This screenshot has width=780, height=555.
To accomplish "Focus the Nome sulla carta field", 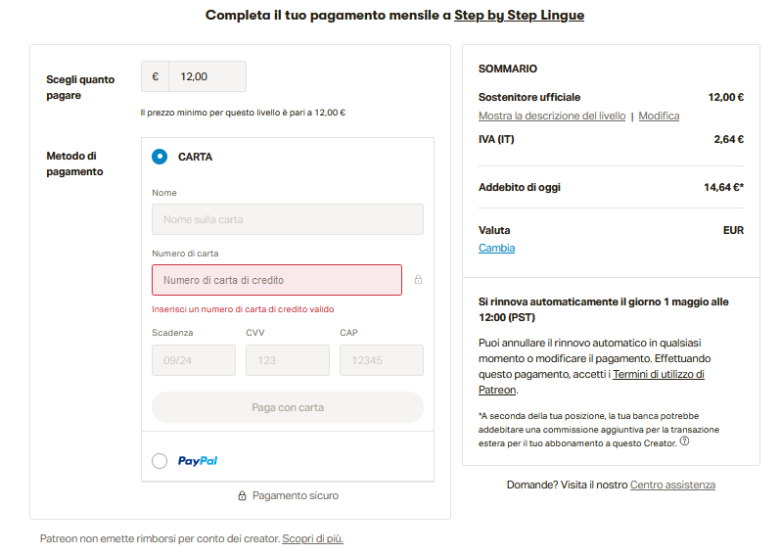I will tap(287, 219).
